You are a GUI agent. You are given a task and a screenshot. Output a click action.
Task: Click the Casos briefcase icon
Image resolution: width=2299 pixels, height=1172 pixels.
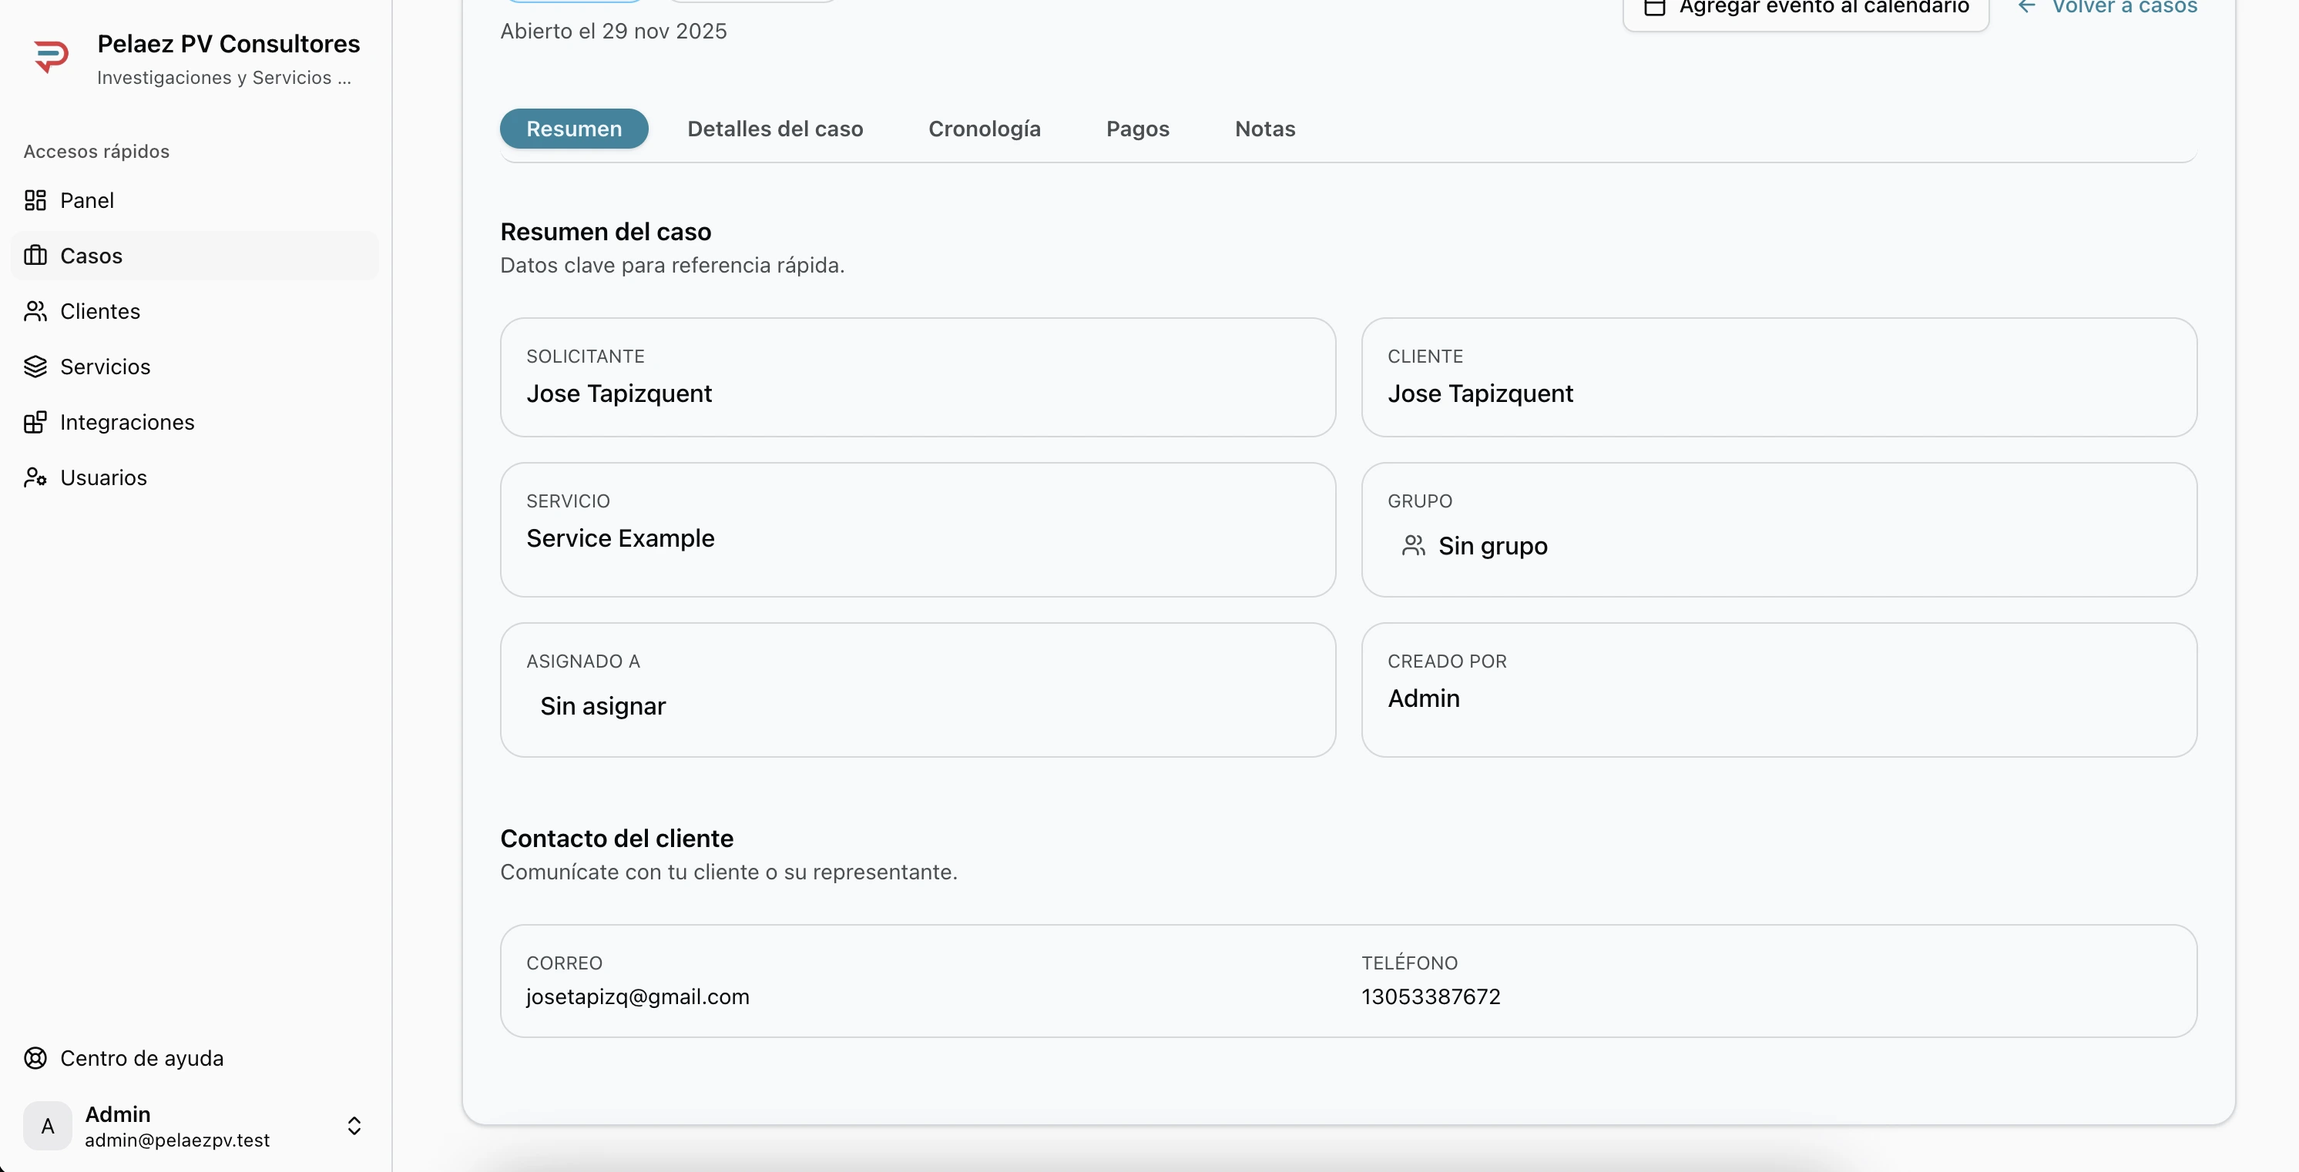35,256
